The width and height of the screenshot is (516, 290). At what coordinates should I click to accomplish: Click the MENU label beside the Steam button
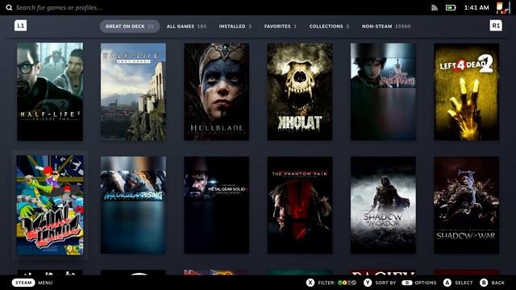(x=45, y=283)
